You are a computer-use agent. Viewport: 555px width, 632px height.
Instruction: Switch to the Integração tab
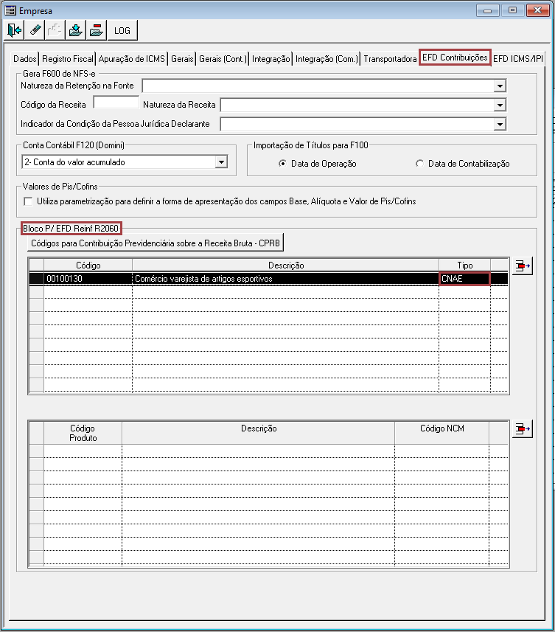point(270,59)
